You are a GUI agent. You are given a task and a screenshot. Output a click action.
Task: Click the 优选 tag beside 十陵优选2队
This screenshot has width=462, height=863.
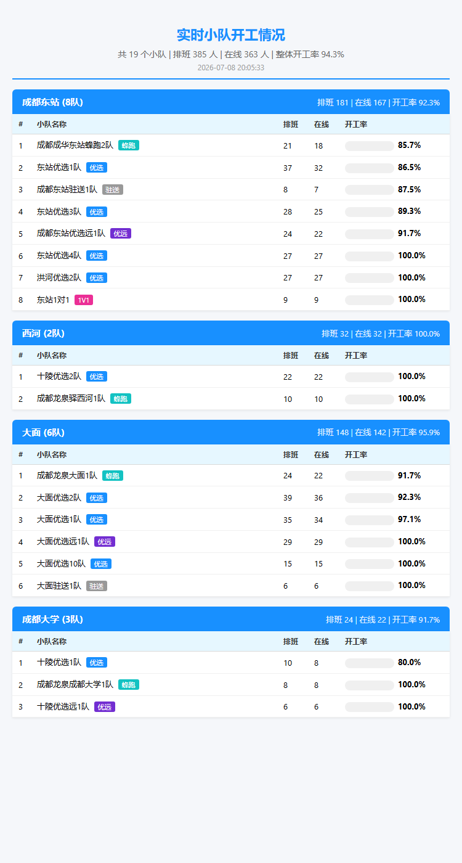(x=97, y=377)
